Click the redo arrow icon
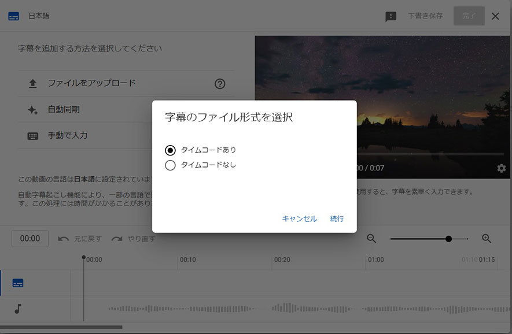This screenshot has height=334, width=512. [116, 239]
